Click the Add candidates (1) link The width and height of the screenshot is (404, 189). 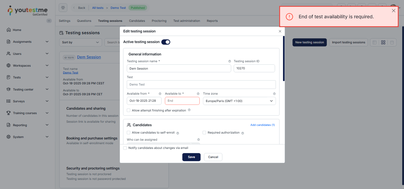(x=262, y=125)
